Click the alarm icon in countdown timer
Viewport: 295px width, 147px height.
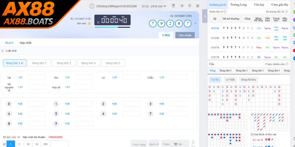tap(98, 22)
